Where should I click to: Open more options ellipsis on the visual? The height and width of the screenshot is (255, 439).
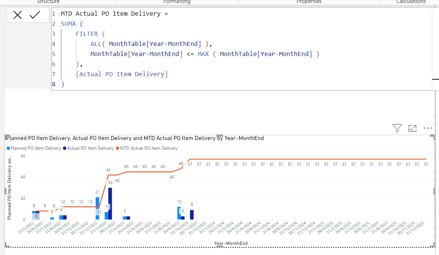[427, 128]
